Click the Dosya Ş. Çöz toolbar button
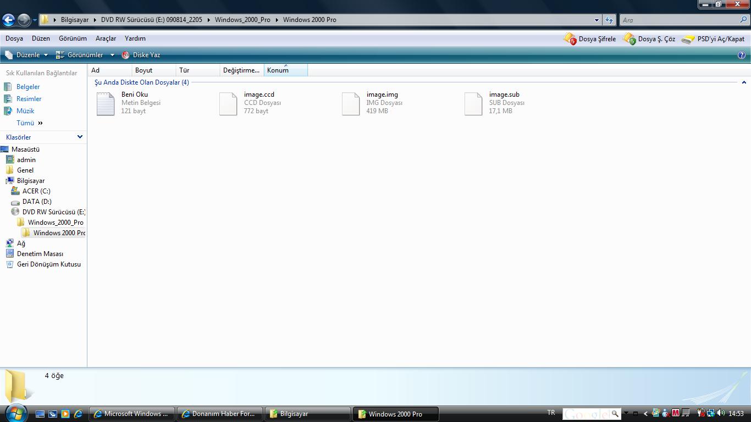The image size is (751, 422). [x=649, y=39]
